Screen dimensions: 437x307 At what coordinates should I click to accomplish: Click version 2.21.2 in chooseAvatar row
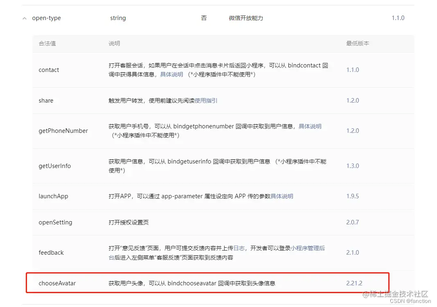[354, 283]
